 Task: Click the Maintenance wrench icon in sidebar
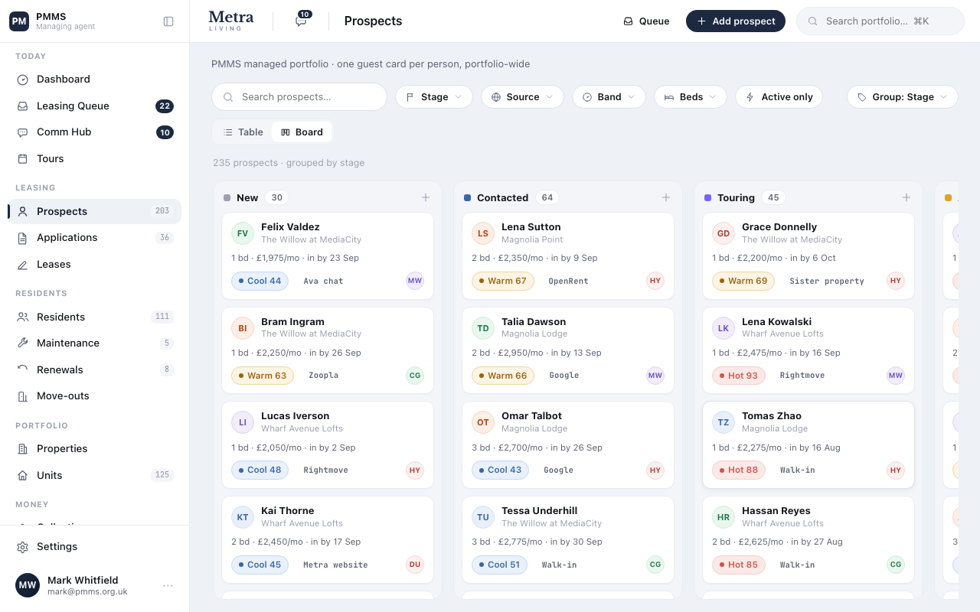click(x=23, y=343)
